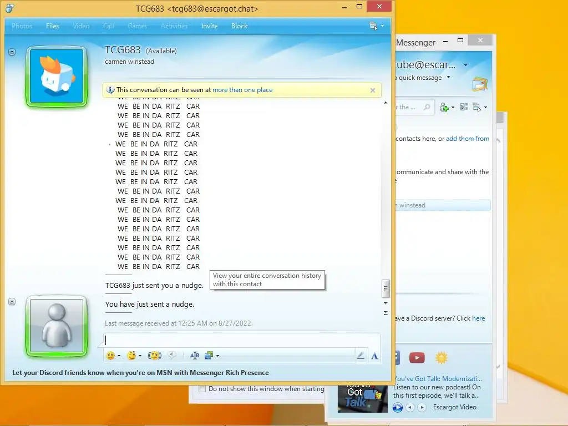
Task: Open account status dropdown beside email in Messenger
Action: 465,65
